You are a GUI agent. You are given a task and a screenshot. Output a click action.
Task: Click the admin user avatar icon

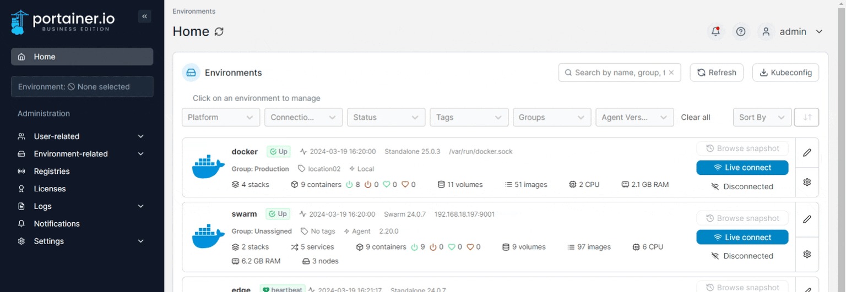(766, 32)
